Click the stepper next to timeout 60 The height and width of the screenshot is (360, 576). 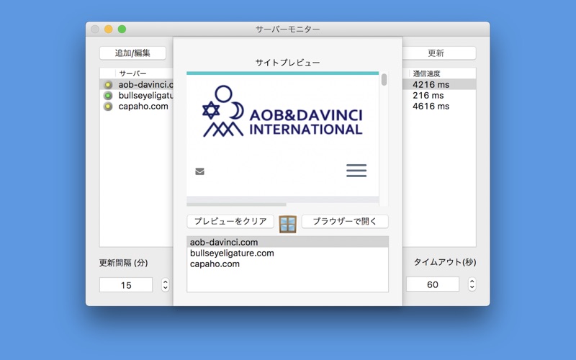(x=472, y=284)
